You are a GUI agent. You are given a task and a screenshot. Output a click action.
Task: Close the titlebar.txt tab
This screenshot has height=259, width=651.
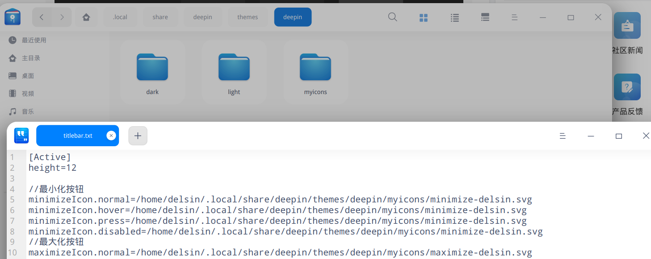pyautogui.click(x=111, y=136)
